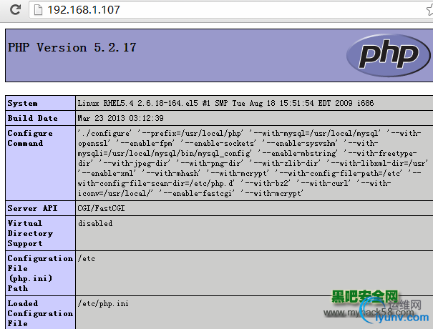The image size is (433, 329).
Task: Reload the page with the refresh icon
Action: coord(15,10)
